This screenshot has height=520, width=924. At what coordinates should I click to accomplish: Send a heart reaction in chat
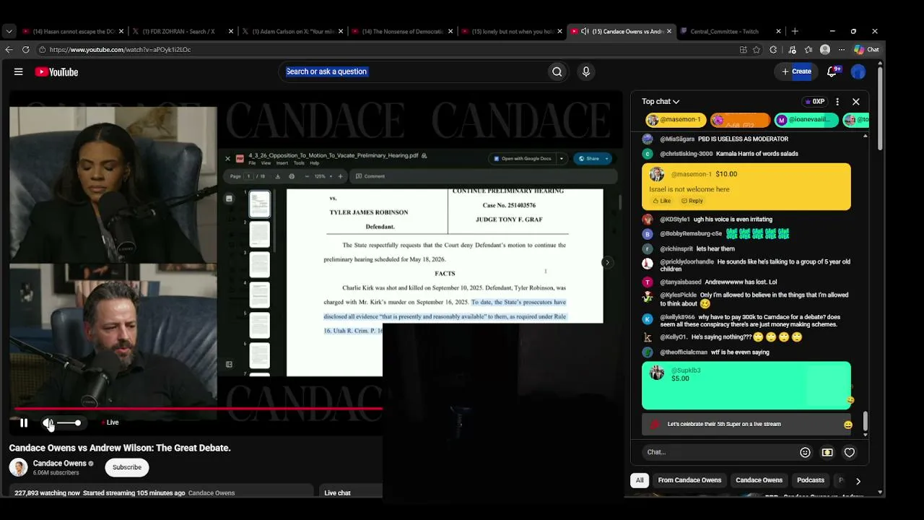point(850,452)
